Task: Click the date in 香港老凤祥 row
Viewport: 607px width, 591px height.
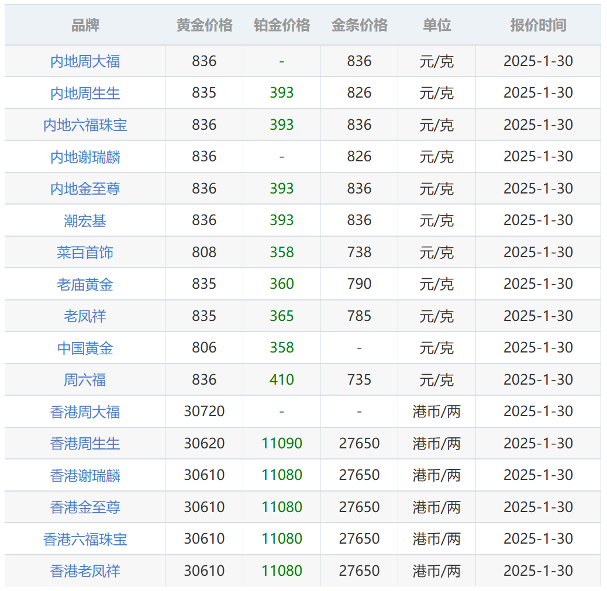Action: pyautogui.click(x=538, y=571)
